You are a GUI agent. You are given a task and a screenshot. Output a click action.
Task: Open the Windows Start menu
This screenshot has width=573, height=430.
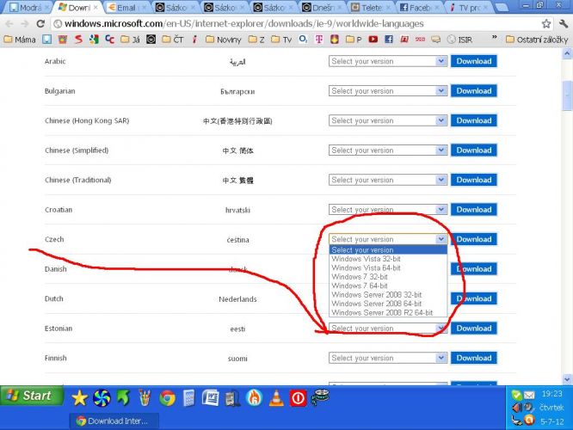tap(32, 396)
